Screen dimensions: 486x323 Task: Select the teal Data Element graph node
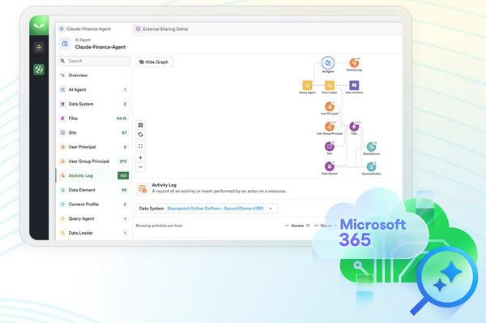(x=371, y=147)
